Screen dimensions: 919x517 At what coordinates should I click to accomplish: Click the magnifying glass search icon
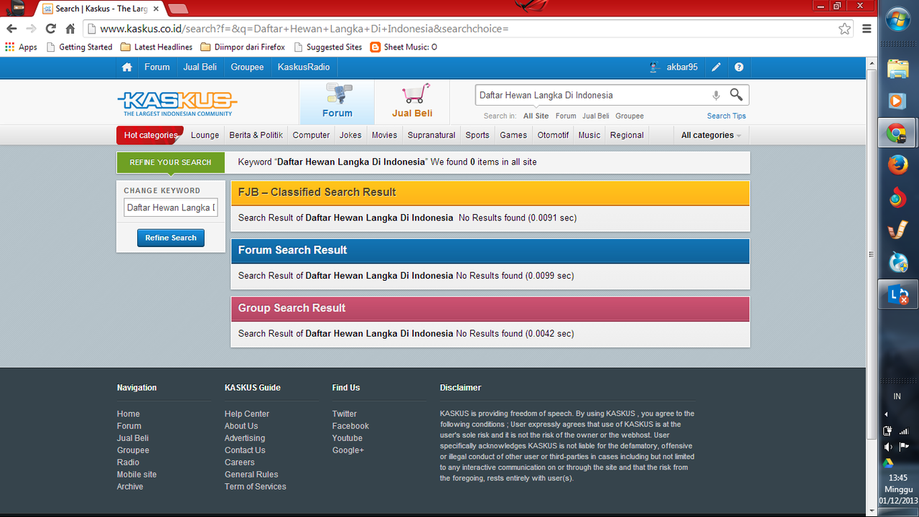(736, 95)
